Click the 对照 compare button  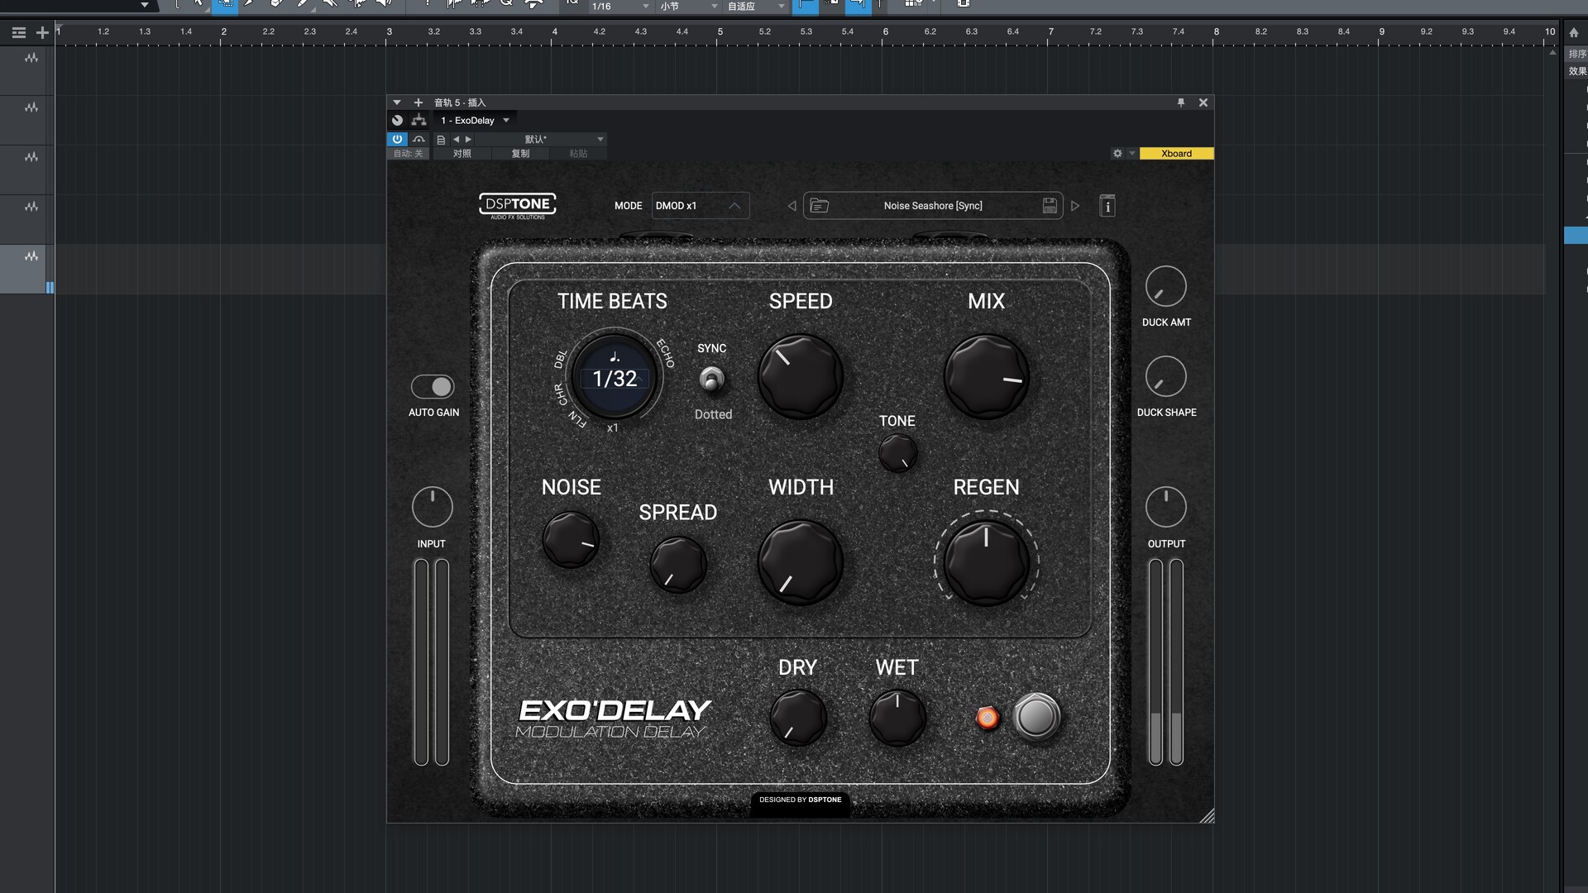pos(462,154)
